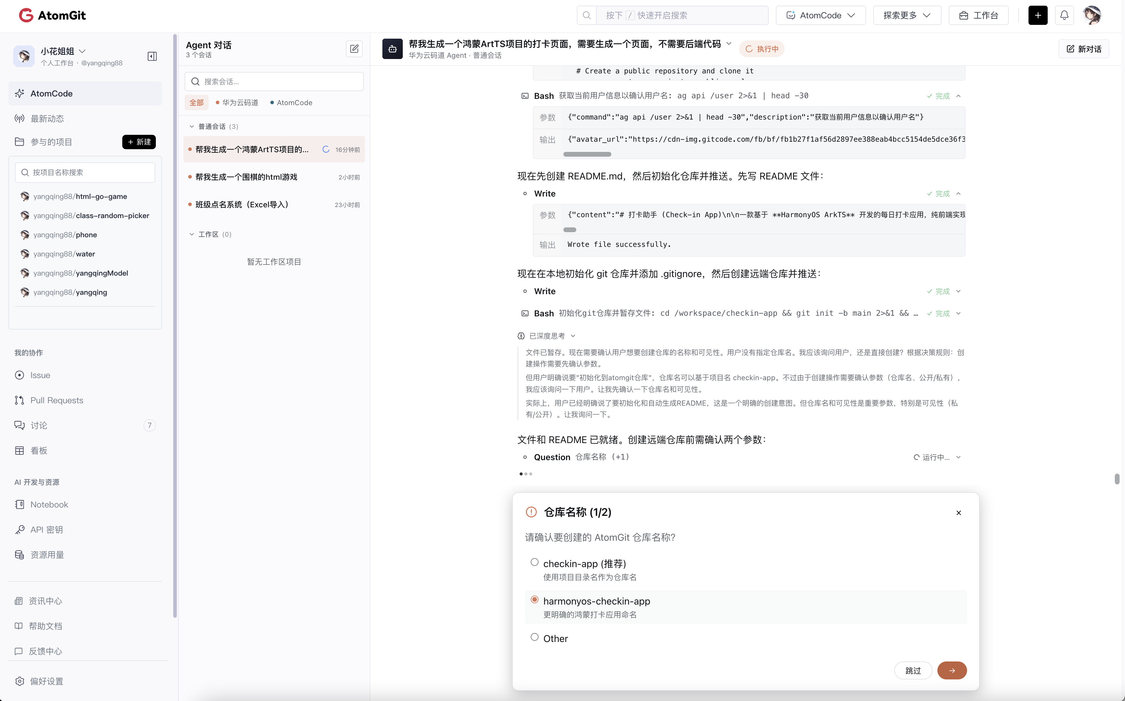Select the Other radio option
This screenshot has height=701, width=1125.
535,637
